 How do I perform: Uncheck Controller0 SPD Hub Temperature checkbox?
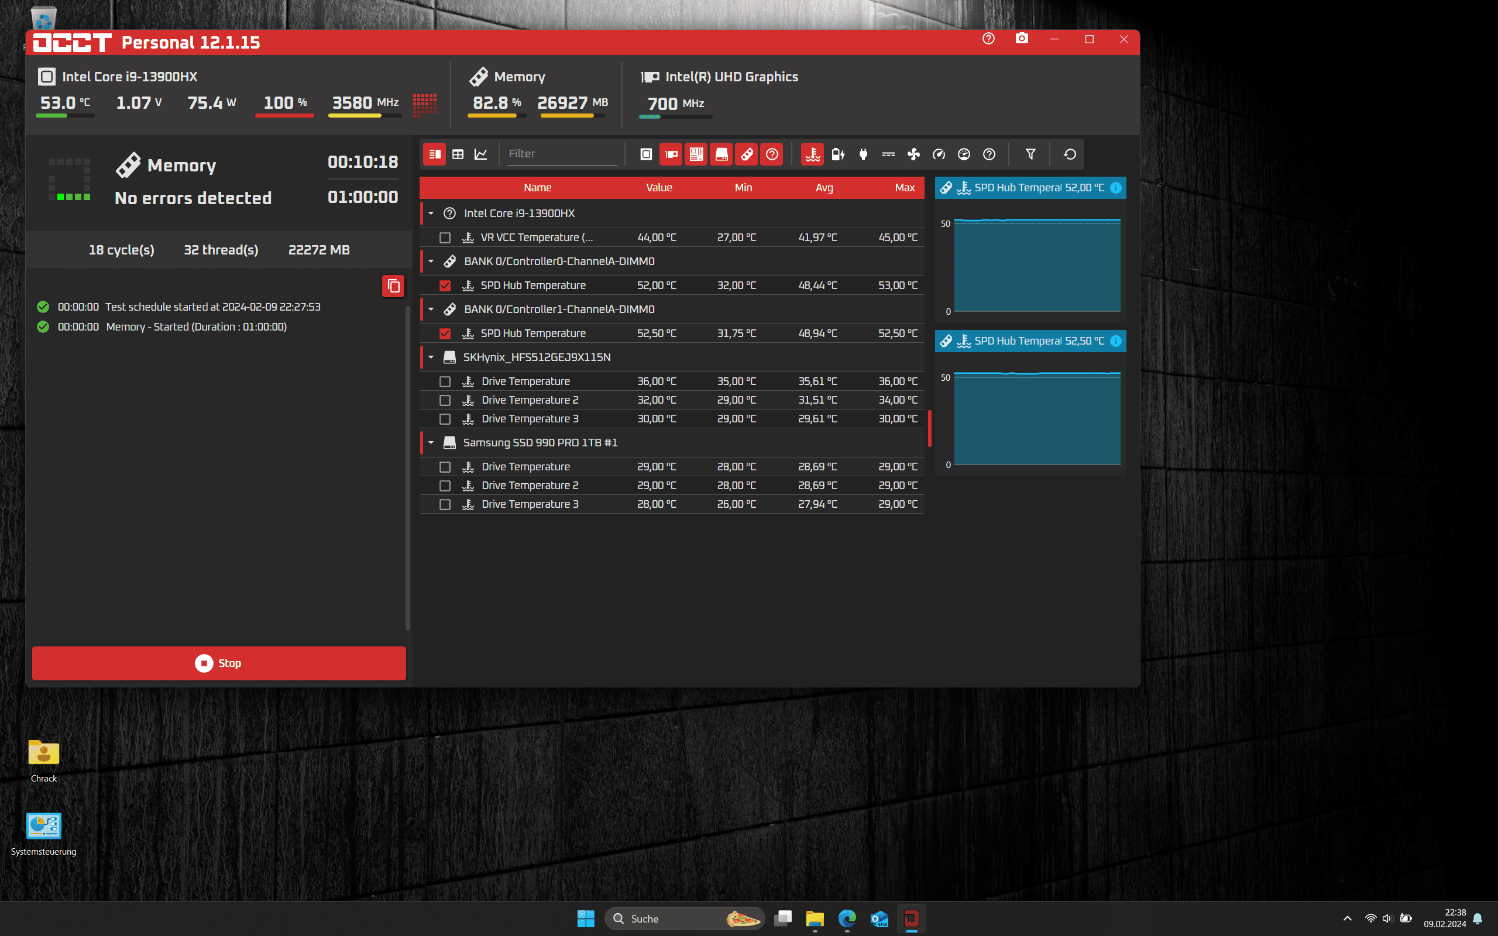pos(445,285)
